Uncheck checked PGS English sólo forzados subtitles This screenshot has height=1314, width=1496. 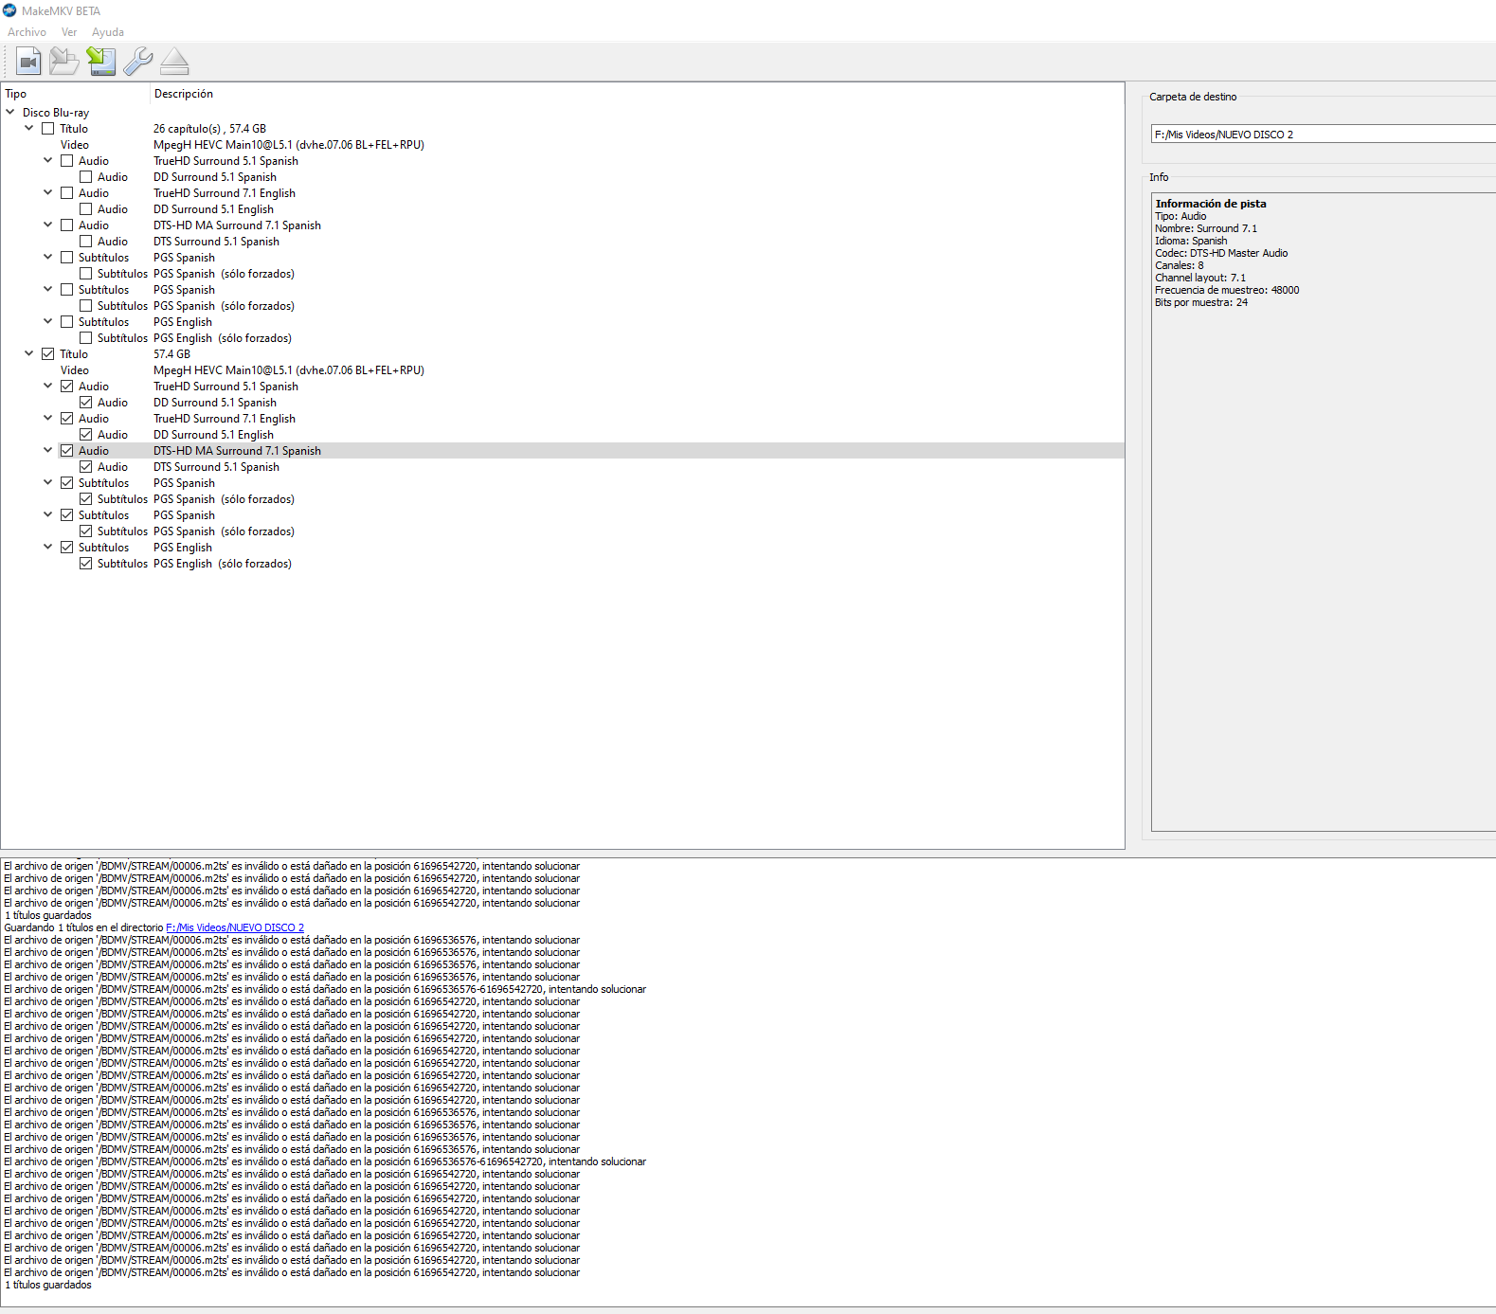tap(86, 564)
